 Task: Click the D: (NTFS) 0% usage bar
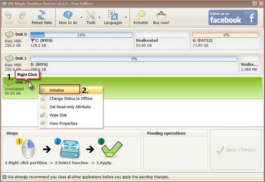point(134,59)
